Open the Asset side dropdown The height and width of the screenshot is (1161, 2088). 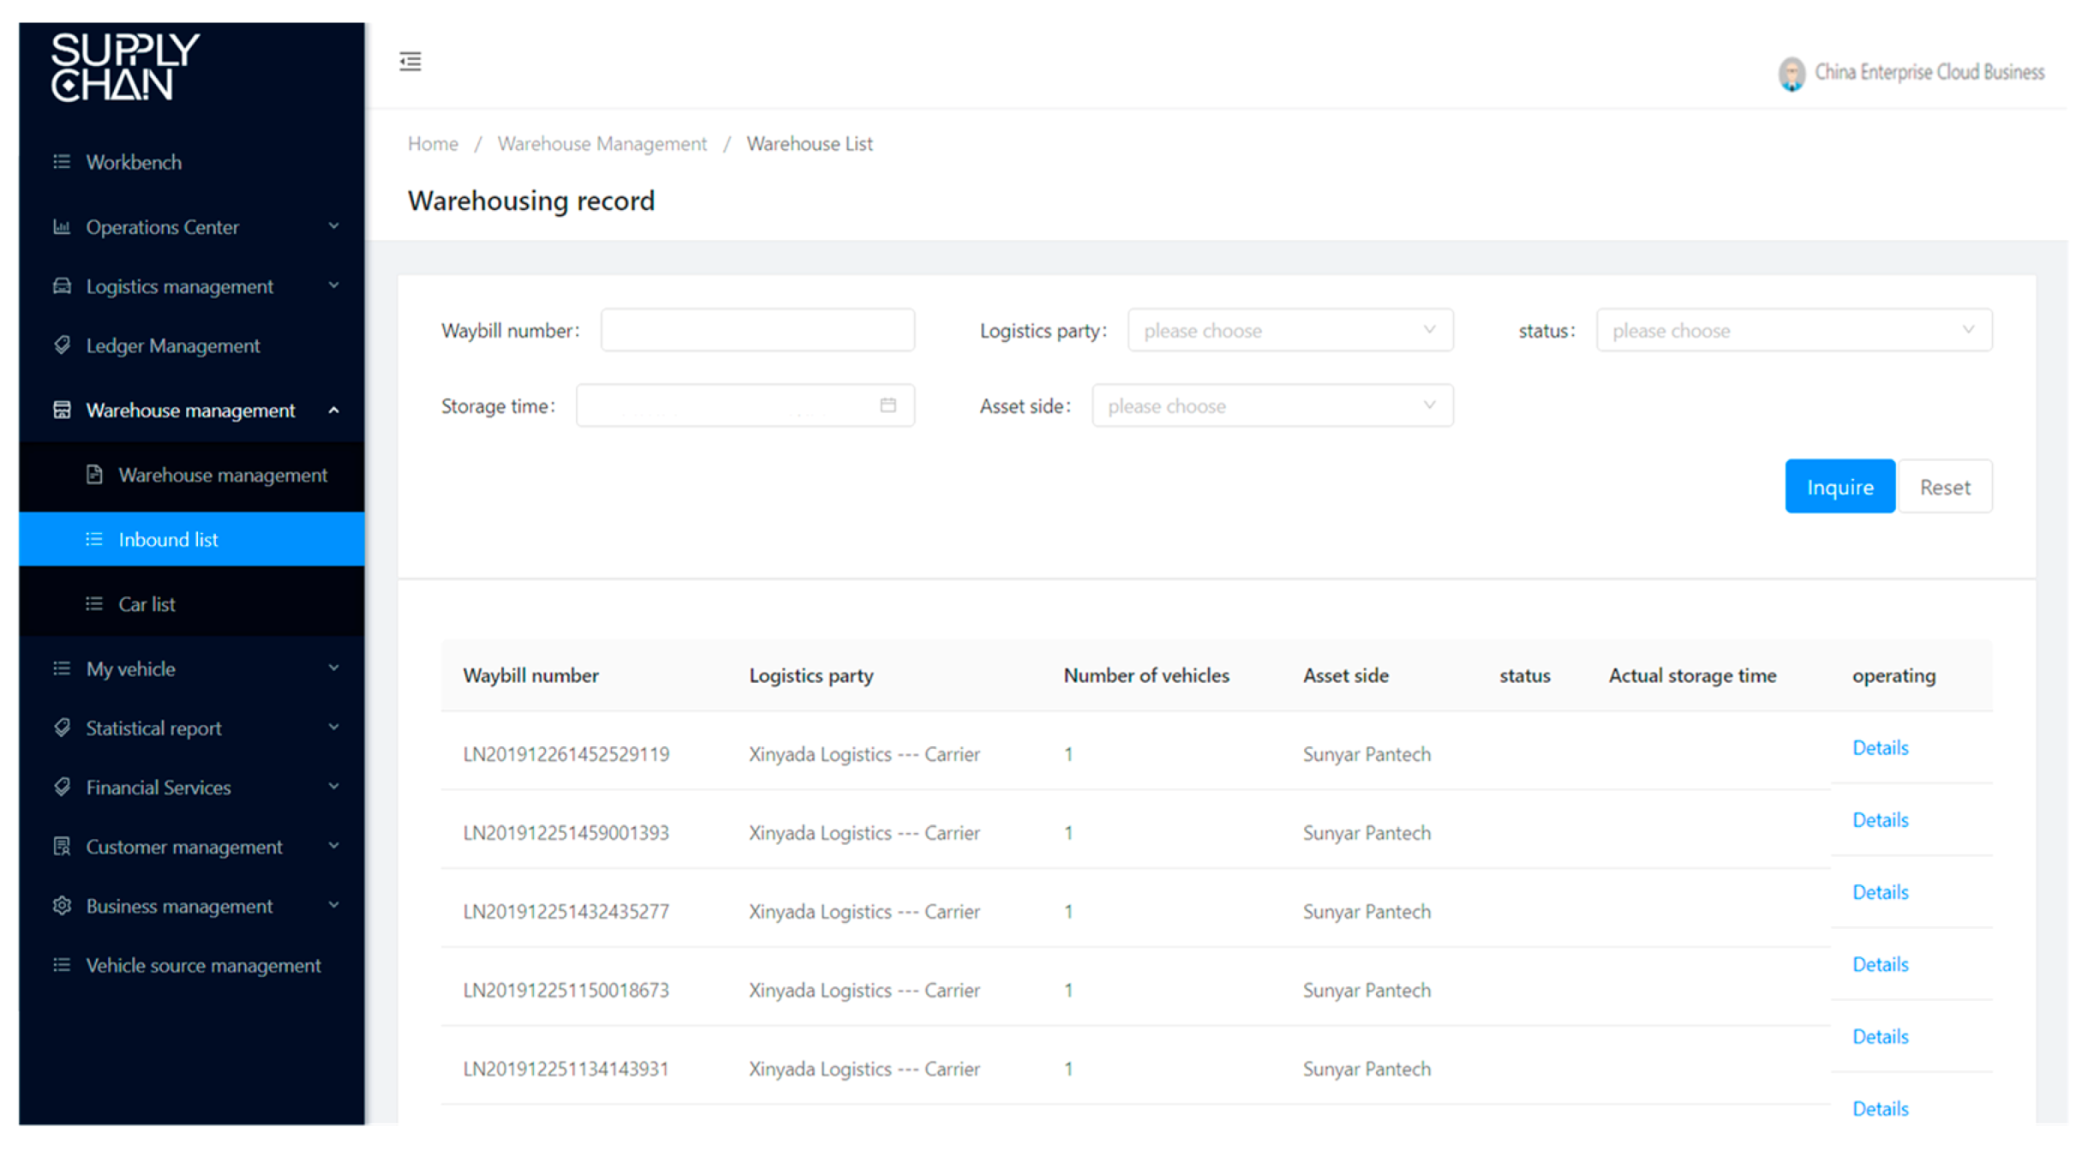1271,406
